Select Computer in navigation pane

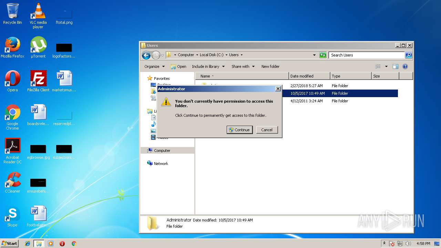tap(162, 151)
